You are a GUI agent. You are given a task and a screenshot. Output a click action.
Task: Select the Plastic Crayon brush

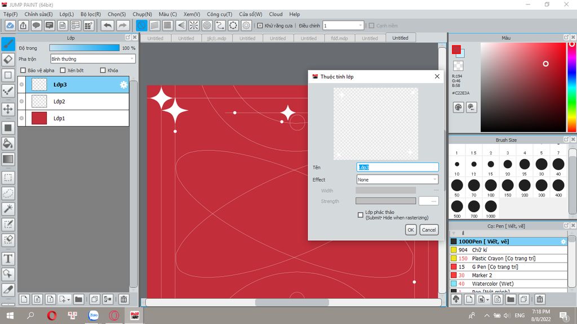[x=508, y=258]
